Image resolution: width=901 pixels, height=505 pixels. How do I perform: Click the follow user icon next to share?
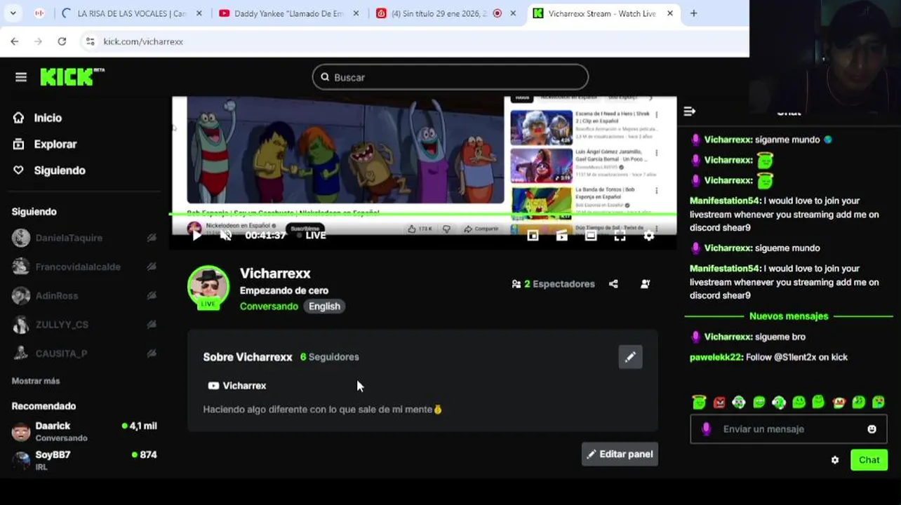645,284
